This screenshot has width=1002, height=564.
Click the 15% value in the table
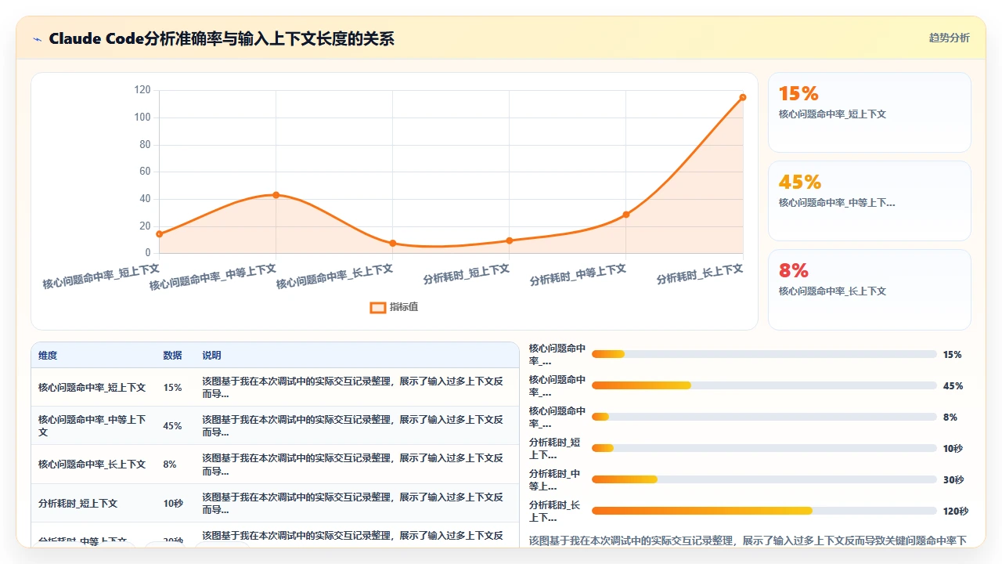[172, 388]
